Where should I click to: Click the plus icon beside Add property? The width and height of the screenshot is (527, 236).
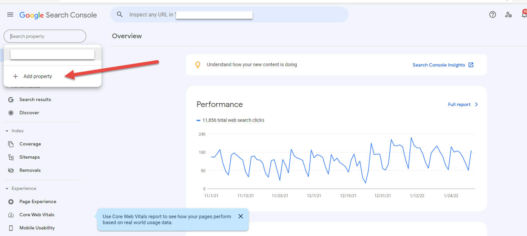coord(16,76)
